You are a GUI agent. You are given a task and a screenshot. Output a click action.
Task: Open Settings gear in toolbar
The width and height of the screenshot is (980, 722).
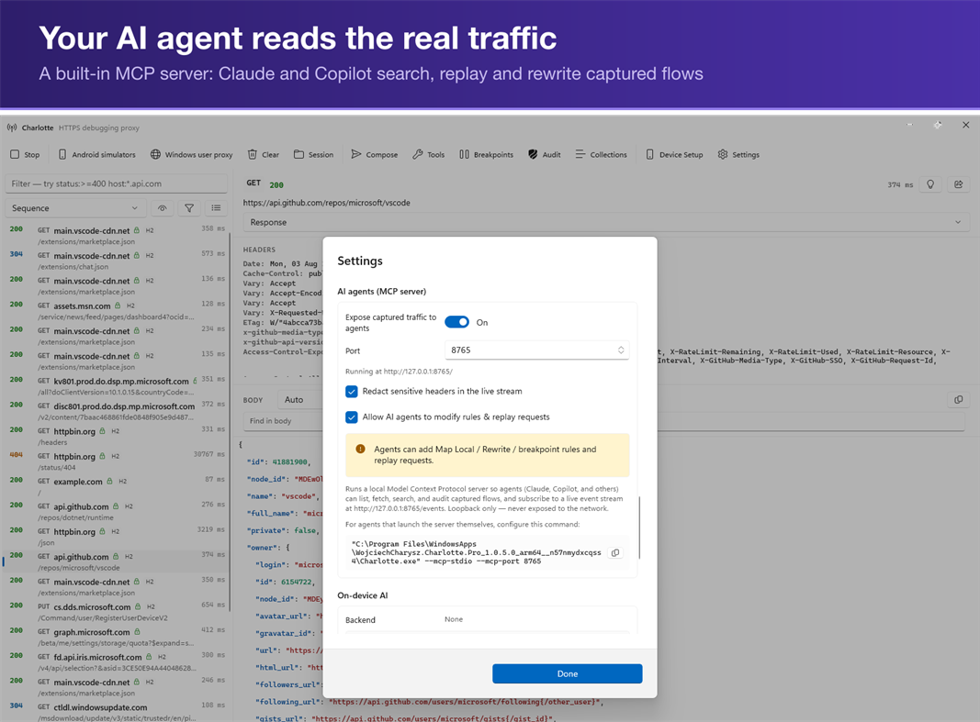coord(738,155)
